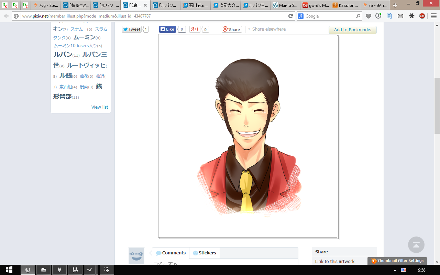Select the first pinned Dc tab
The height and width of the screenshot is (275, 440).
point(5,5)
